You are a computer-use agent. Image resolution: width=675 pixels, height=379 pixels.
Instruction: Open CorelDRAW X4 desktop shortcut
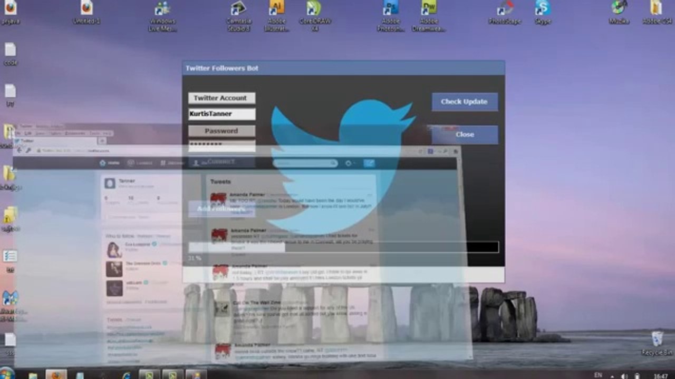click(x=315, y=15)
